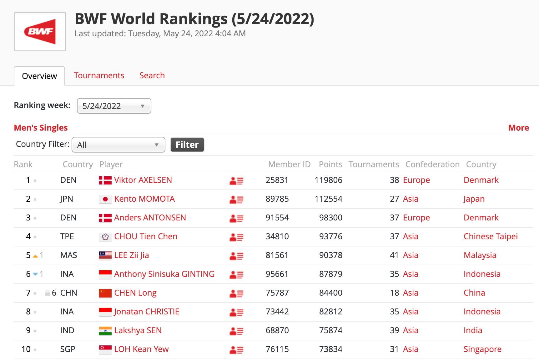Open the Search tab
This screenshot has width=539, height=362.
click(x=152, y=75)
